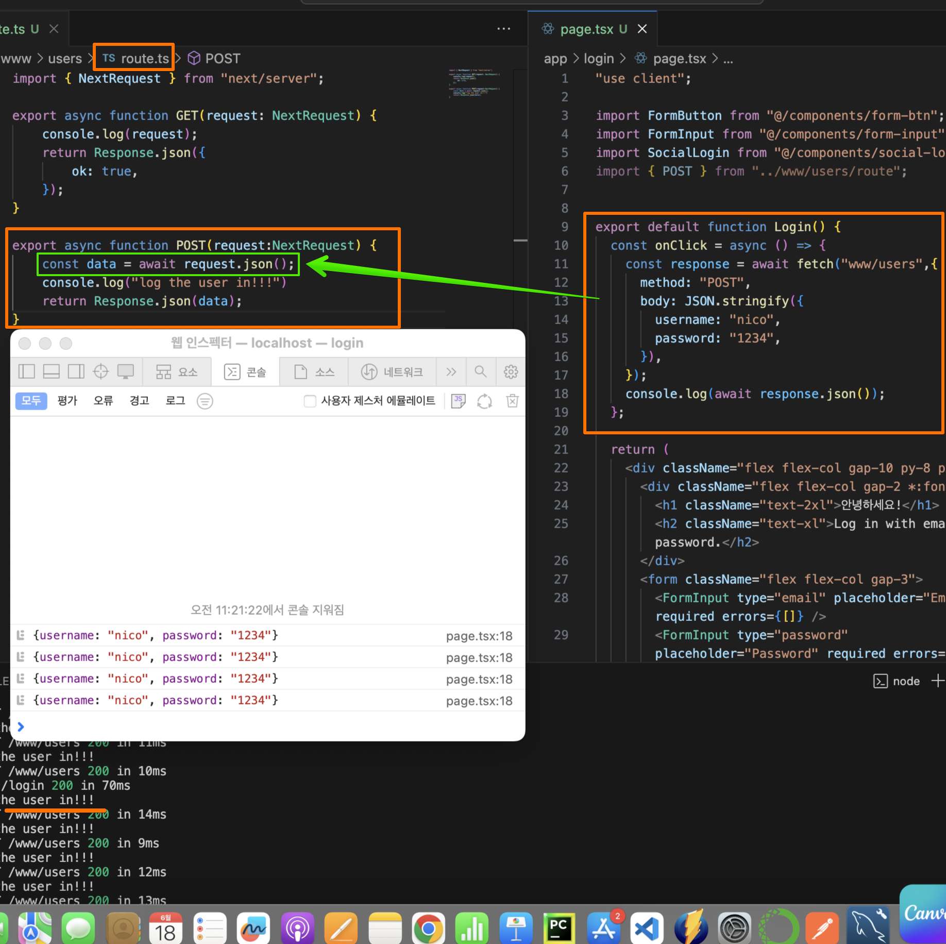
Task: Open Numbers from the Dock
Action: click(x=472, y=927)
